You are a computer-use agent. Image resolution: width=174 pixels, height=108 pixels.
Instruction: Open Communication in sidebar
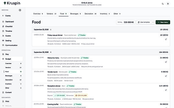(x=10, y=45)
